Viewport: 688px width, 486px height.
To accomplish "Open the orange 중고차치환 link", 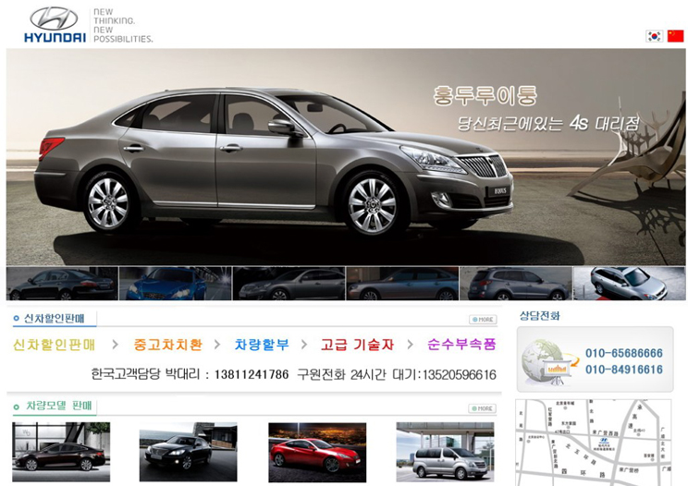I will 168,345.
